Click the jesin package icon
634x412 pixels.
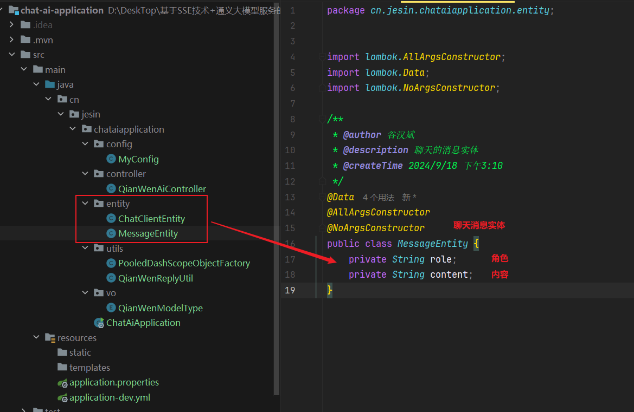tap(74, 114)
